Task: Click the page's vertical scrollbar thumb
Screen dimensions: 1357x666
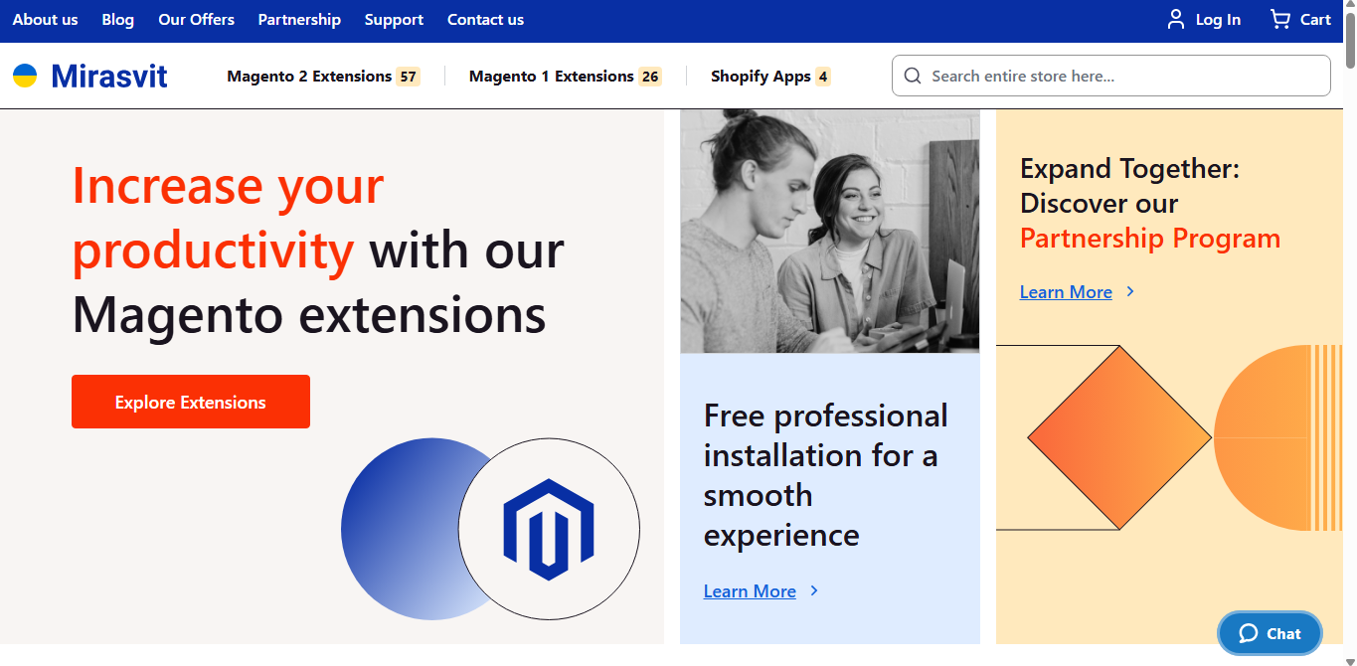Action: coord(1350,40)
